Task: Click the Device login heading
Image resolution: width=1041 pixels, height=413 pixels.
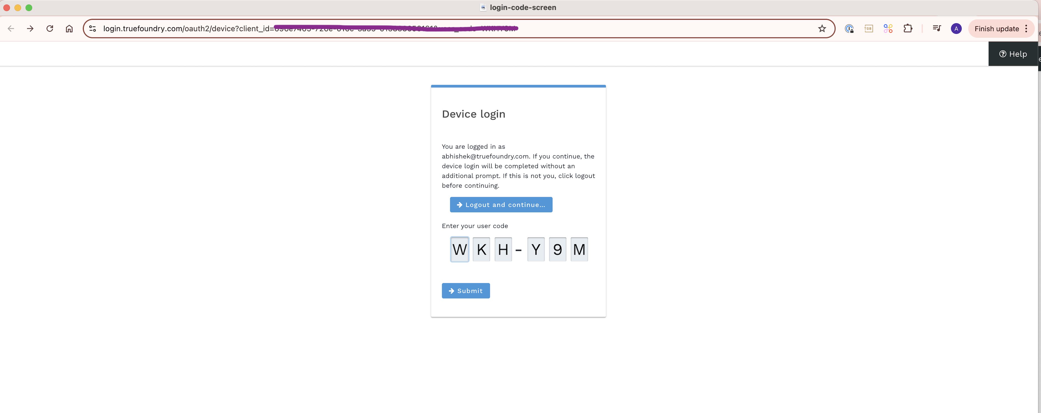Action: (473, 114)
